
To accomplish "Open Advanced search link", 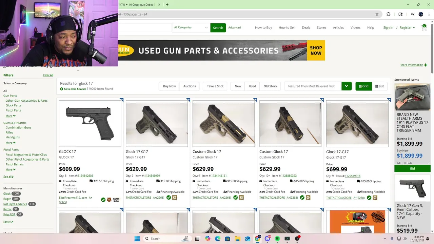I will point(234,27).
